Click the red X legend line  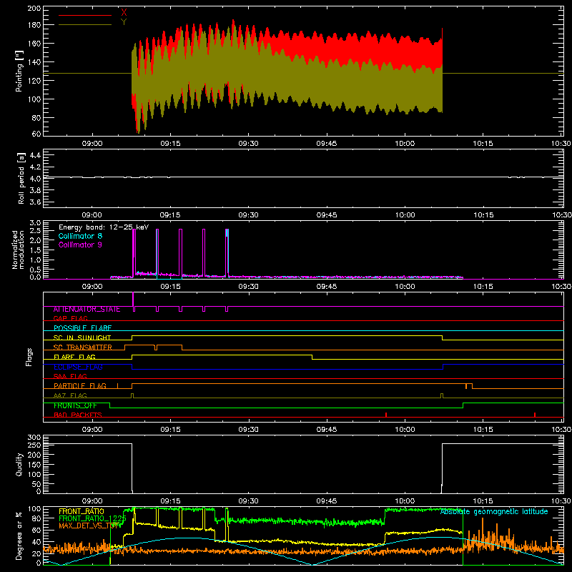85,15
